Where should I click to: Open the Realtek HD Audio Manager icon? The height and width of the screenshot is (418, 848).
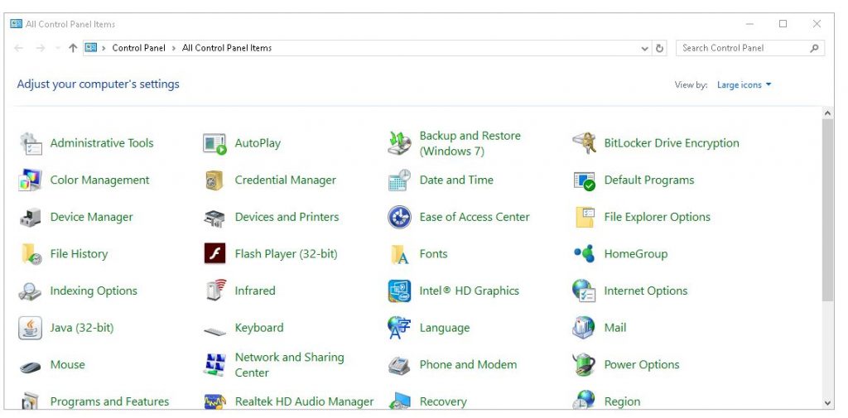click(x=214, y=401)
